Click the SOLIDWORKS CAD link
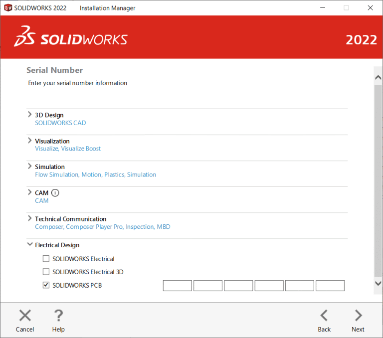383x338 pixels. 60,123
